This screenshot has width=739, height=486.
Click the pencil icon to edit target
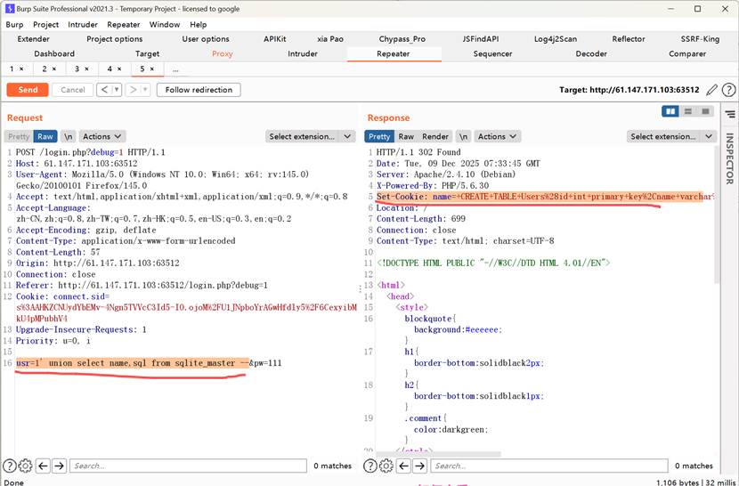(x=711, y=90)
